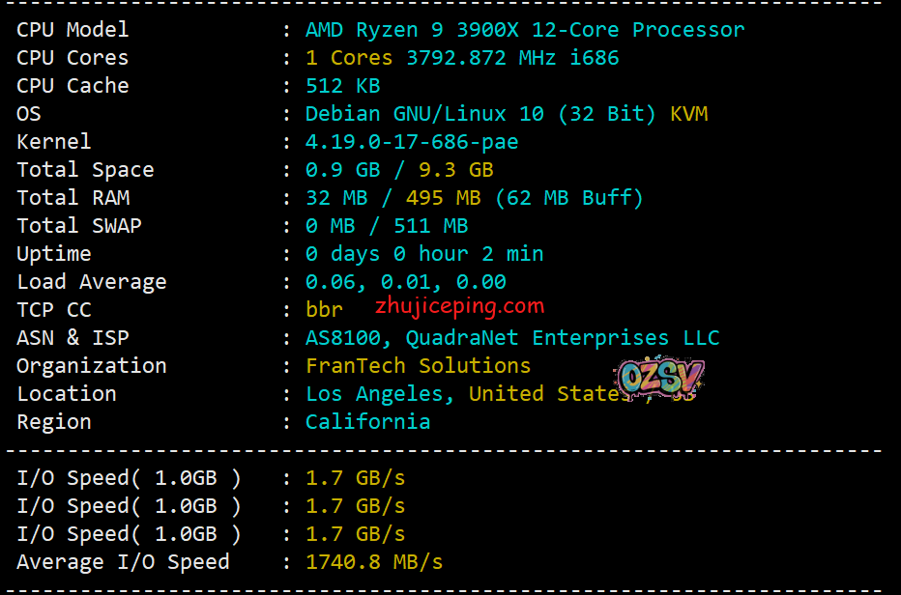The width and height of the screenshot is (901, 595).
Task: Select the kernel version 4.19.0-17-686-pae
Action: coord(412,142)
